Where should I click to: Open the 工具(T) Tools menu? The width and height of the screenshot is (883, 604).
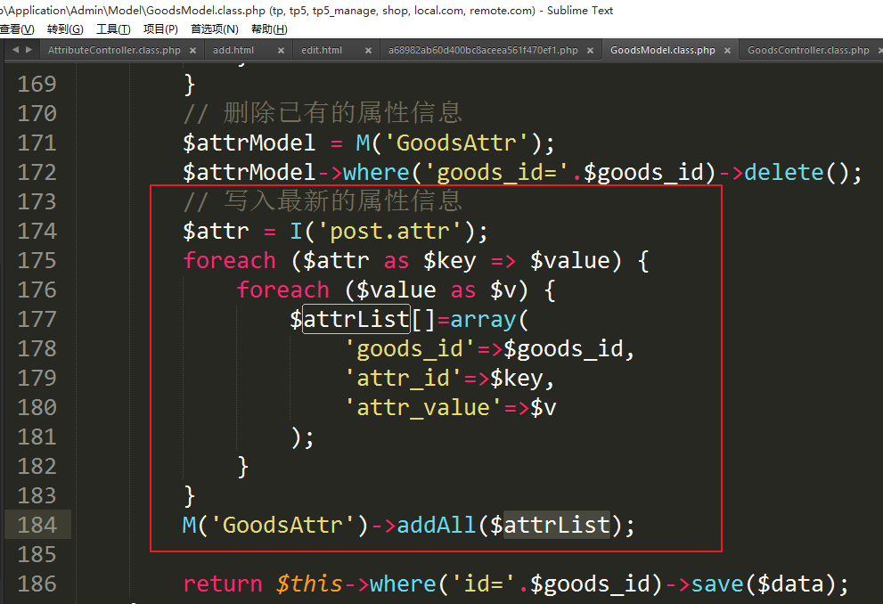coord(113,29)
